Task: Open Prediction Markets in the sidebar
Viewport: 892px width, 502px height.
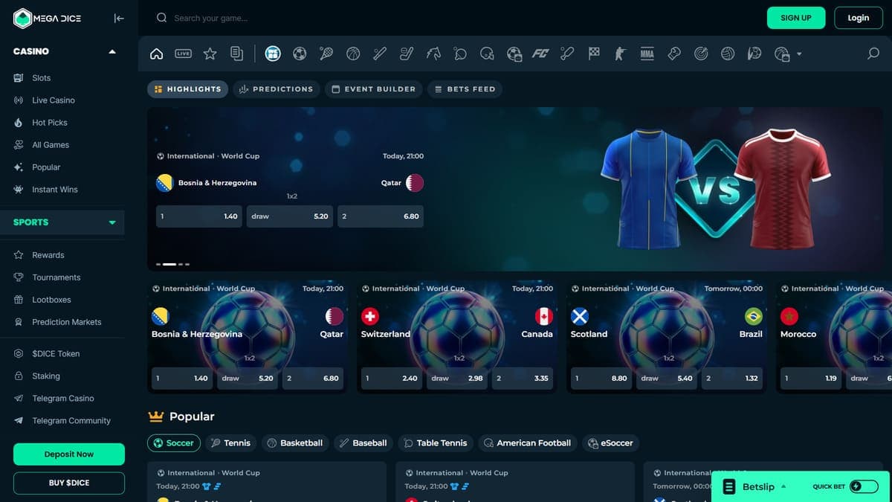Action: tap(67, 322)
